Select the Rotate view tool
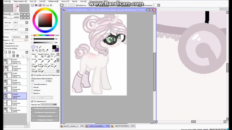Image resolution: width=232 pixels, height=130 pixels. pos(40,50)
